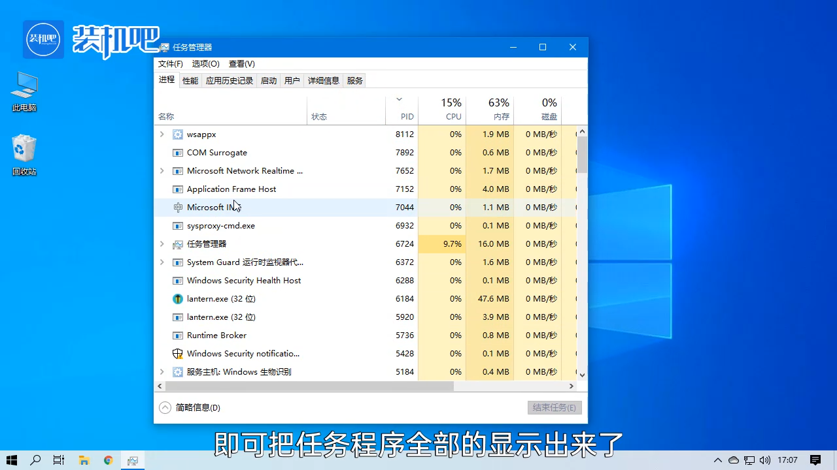This screenshot has width=837, height=470.
Task: Expand the wsappx process group
Action: click(162, 134)
